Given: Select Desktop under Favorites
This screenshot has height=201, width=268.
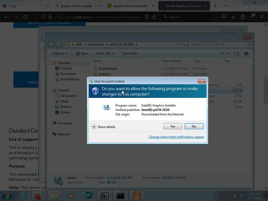Looking at the screenshot, I should coord(66,68).
